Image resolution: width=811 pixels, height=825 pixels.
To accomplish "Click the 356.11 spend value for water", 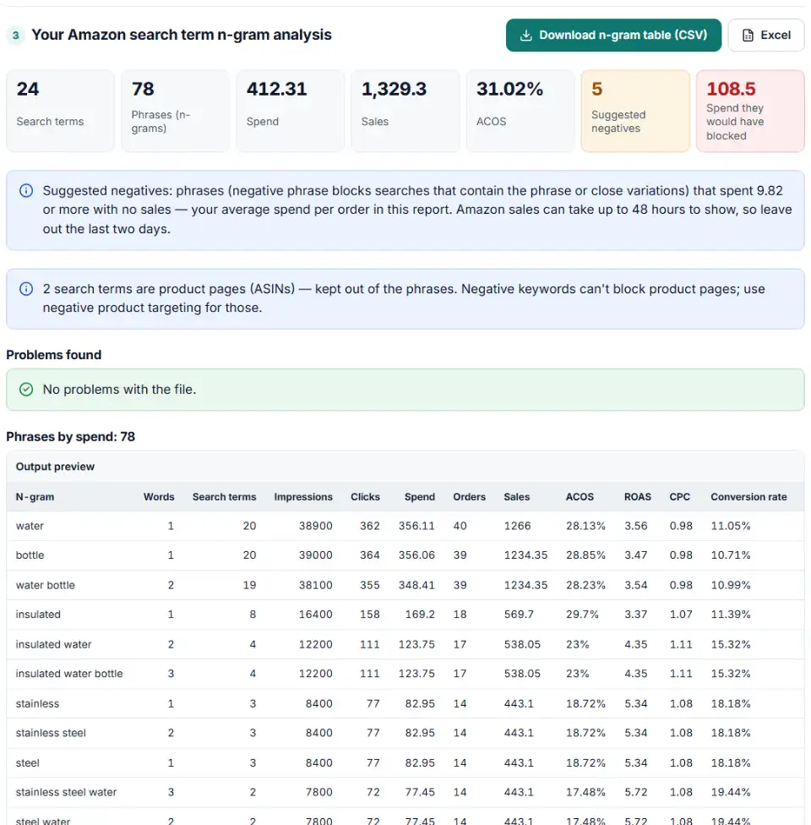I will [x=416, y=526].
